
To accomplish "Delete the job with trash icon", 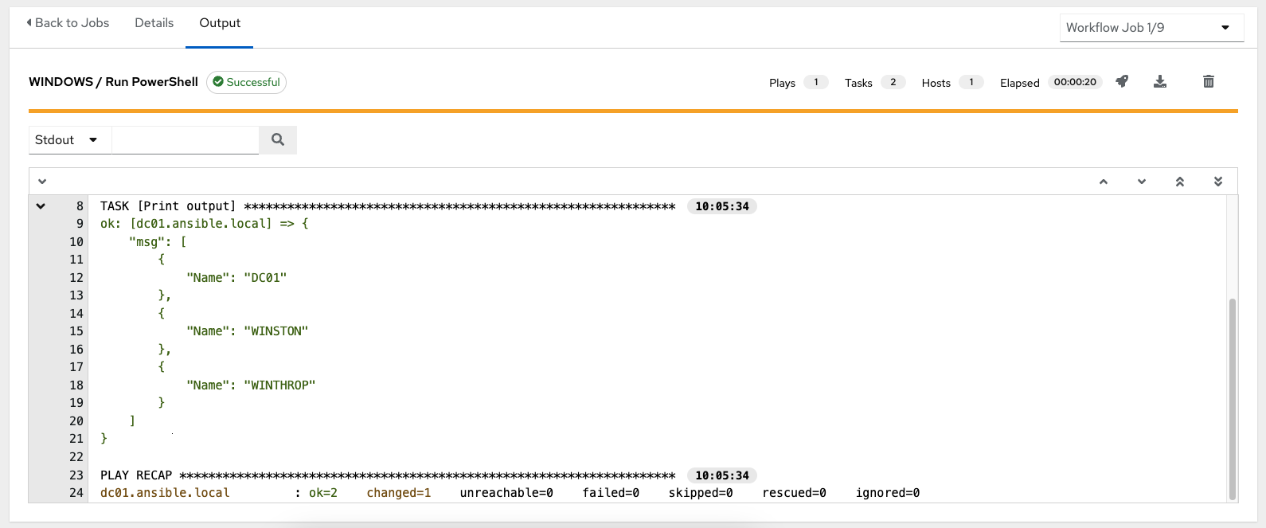I will tap(1208, 81).
